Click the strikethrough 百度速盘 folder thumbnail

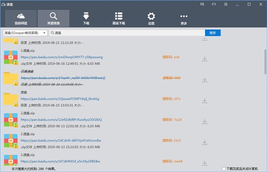(11, 78)
